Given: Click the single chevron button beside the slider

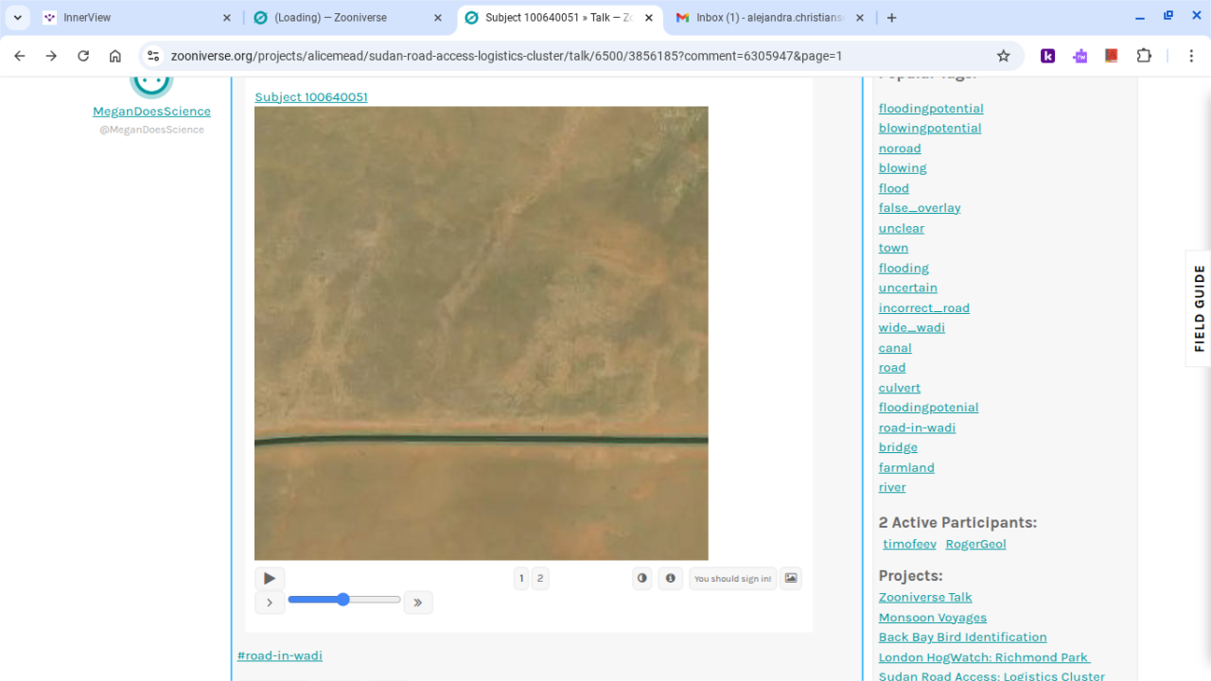Looking at the screenshot, I should pyautogui.click(x=270, y=602).
